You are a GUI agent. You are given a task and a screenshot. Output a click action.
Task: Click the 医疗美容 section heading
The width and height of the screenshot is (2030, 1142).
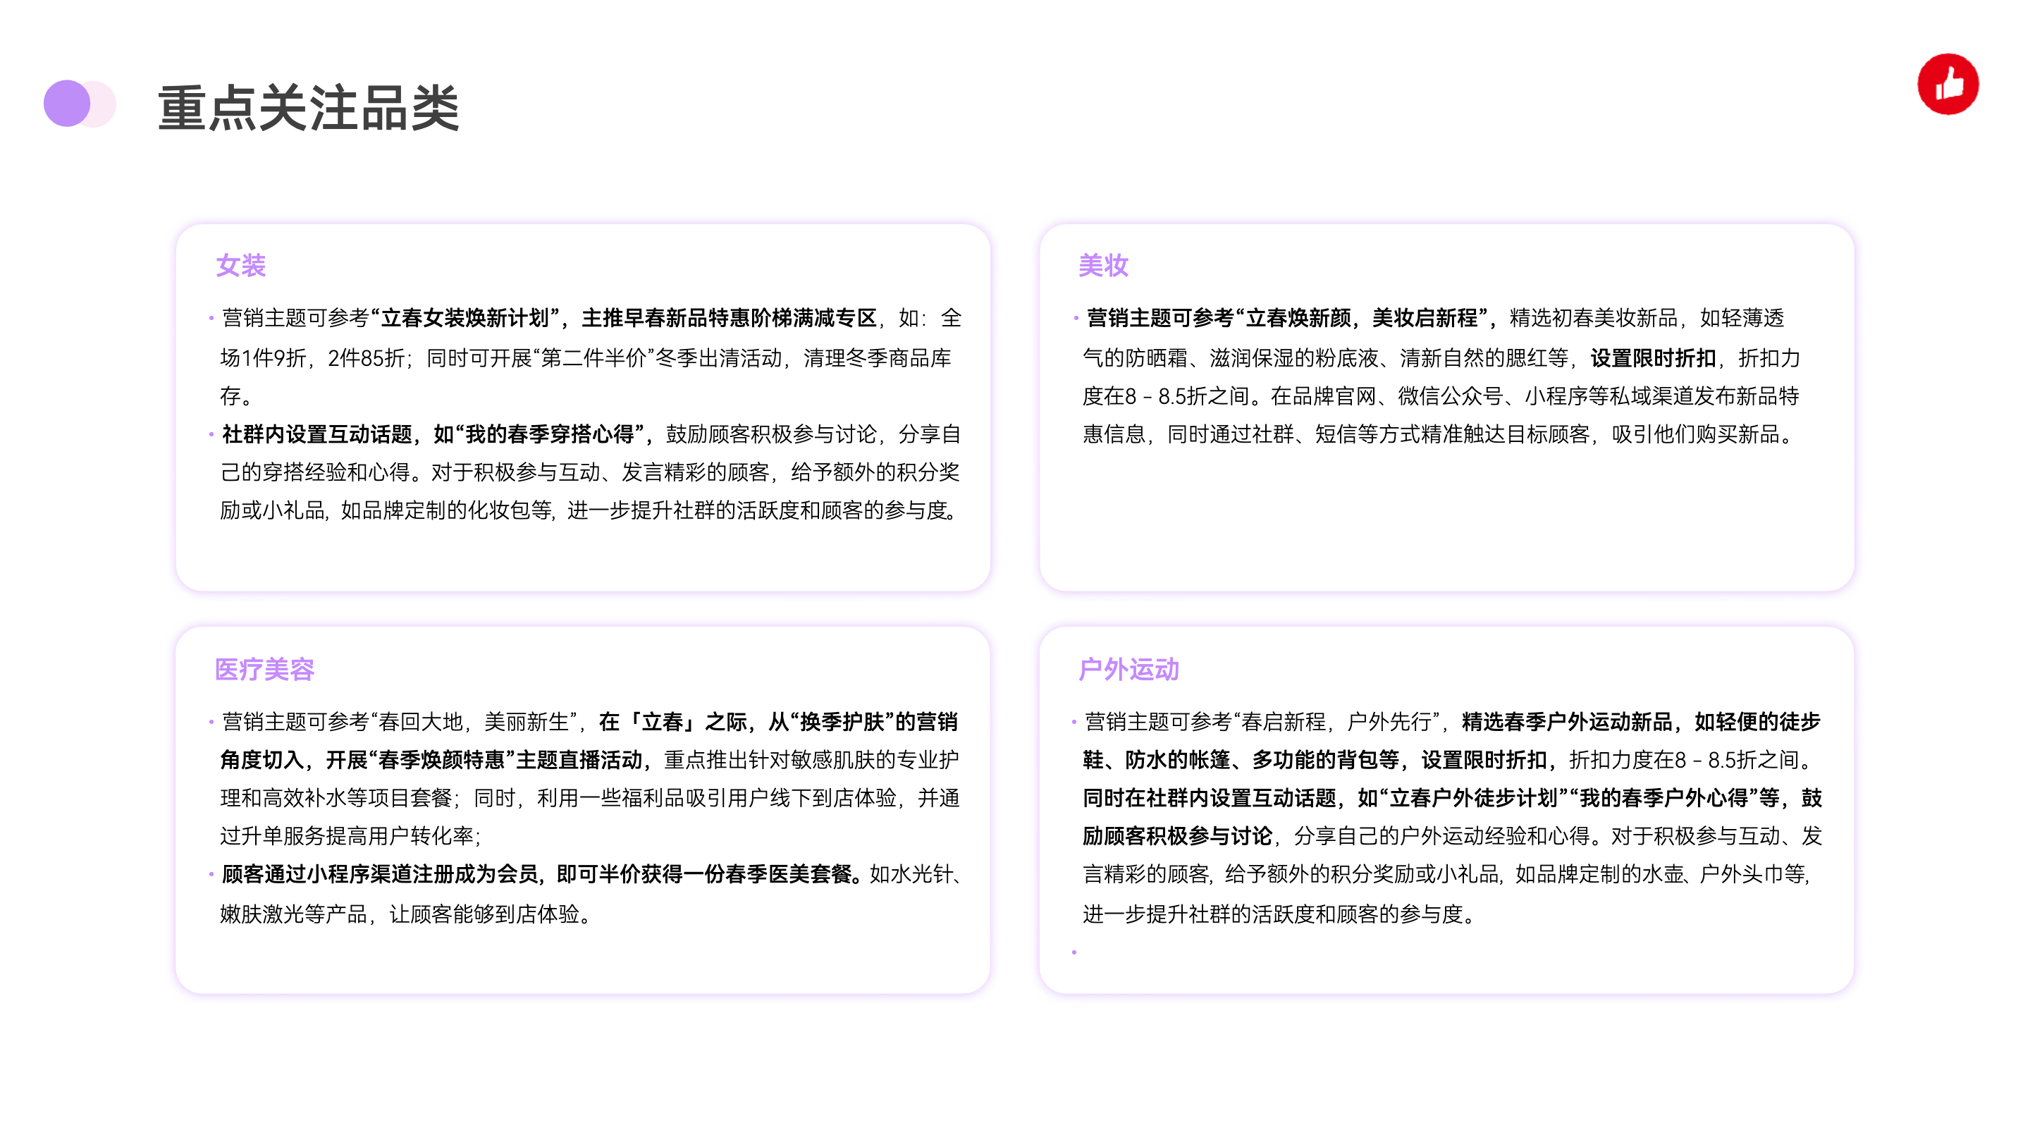pos(264,669)
